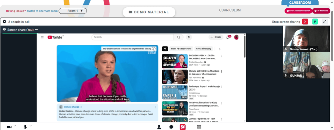334x130 pixels.
Task: Open more options for Climate activist video
Action: click(221, 71)
